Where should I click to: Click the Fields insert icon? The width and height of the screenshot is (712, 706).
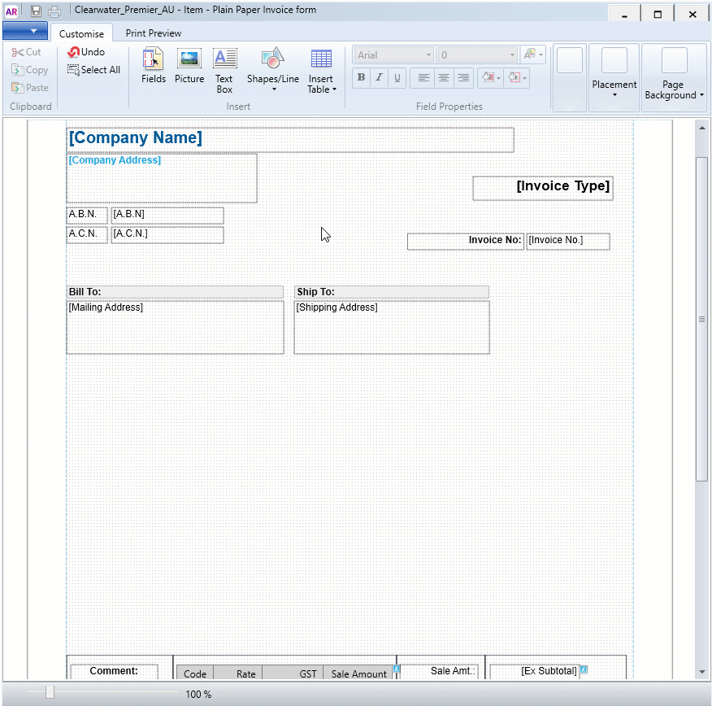[153, 66]
